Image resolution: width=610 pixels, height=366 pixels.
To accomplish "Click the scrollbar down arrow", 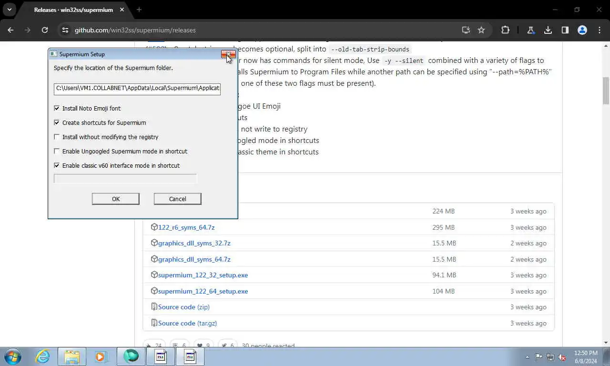I will (606, 342).
